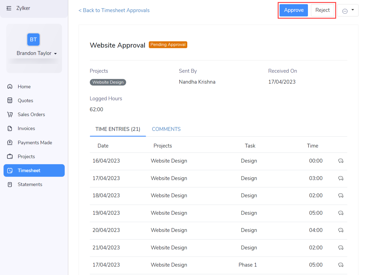The width and height of the screenshot is (365, 275).
Task: Open the comment bubble on the Phase 1 entry
Action: pyautogui.click(x=341, y=265)
